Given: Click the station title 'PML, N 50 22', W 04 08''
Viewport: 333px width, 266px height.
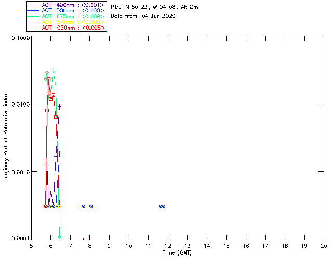Looking at the screenshot, I should (x=145, y=7).
